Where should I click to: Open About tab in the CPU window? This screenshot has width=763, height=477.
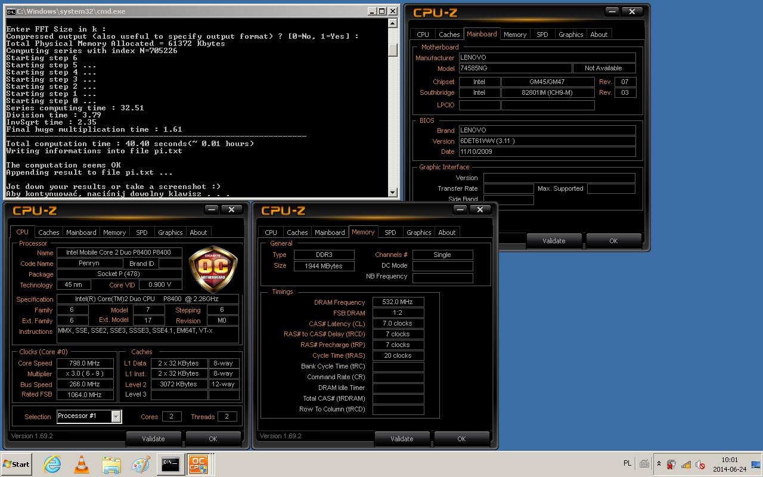[x=198, y=233]
